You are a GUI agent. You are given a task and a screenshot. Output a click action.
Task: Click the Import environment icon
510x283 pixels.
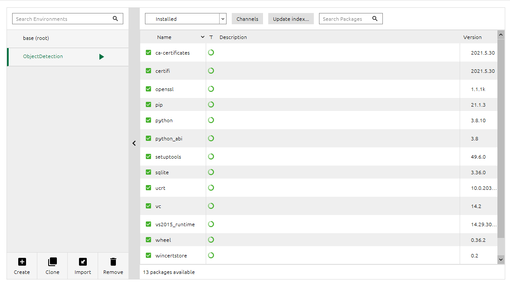coord(82,262)
